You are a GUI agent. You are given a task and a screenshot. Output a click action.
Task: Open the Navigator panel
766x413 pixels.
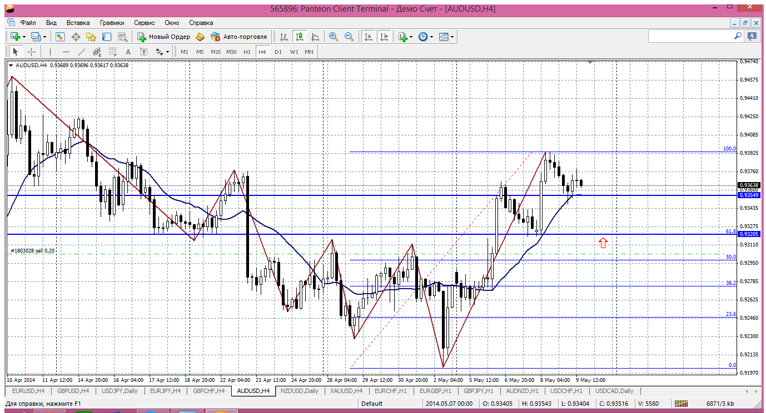click(91, 37)
